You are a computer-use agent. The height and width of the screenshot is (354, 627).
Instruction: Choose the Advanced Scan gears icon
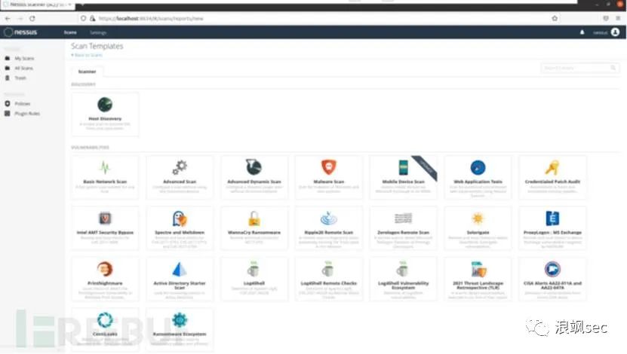pos(180,167)
